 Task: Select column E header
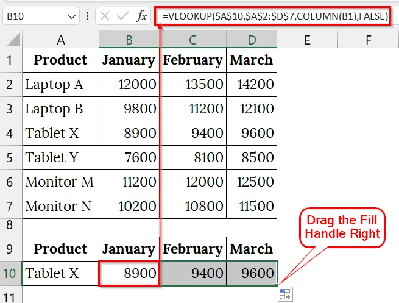pos(308,40)
